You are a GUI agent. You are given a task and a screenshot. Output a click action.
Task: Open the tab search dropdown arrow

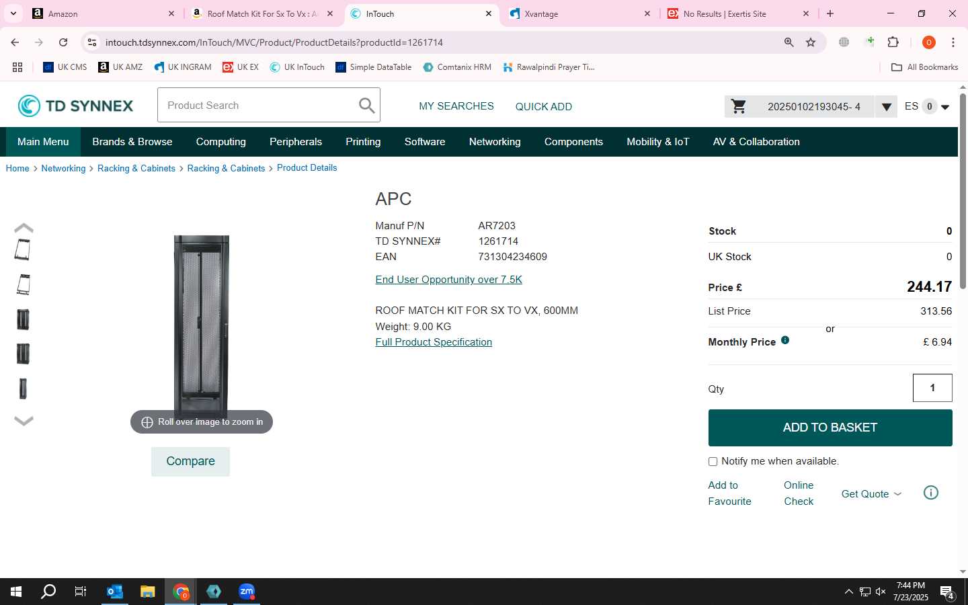(x=13, y=13)
